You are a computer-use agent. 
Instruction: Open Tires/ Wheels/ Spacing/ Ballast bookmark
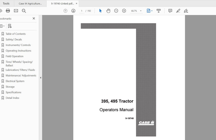click(x=19, y=64)
